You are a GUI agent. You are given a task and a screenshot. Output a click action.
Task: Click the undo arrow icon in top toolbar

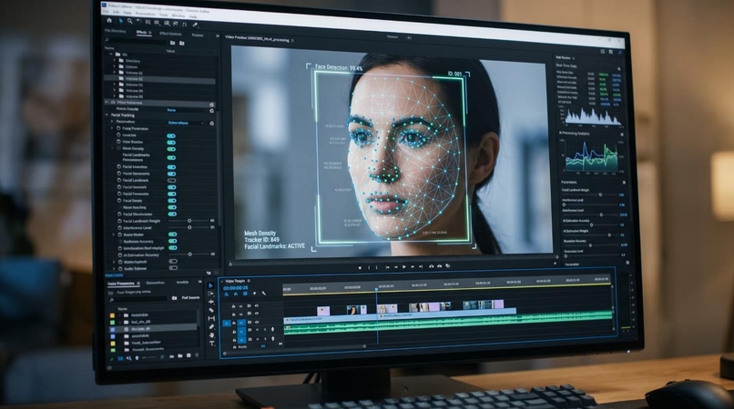139,22
